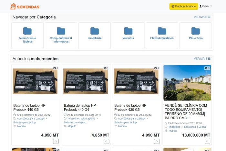Open the Probook 440 G4 battery photo
Image resolution: width=226 pixels, height=151 pixels.
point(86,81)
